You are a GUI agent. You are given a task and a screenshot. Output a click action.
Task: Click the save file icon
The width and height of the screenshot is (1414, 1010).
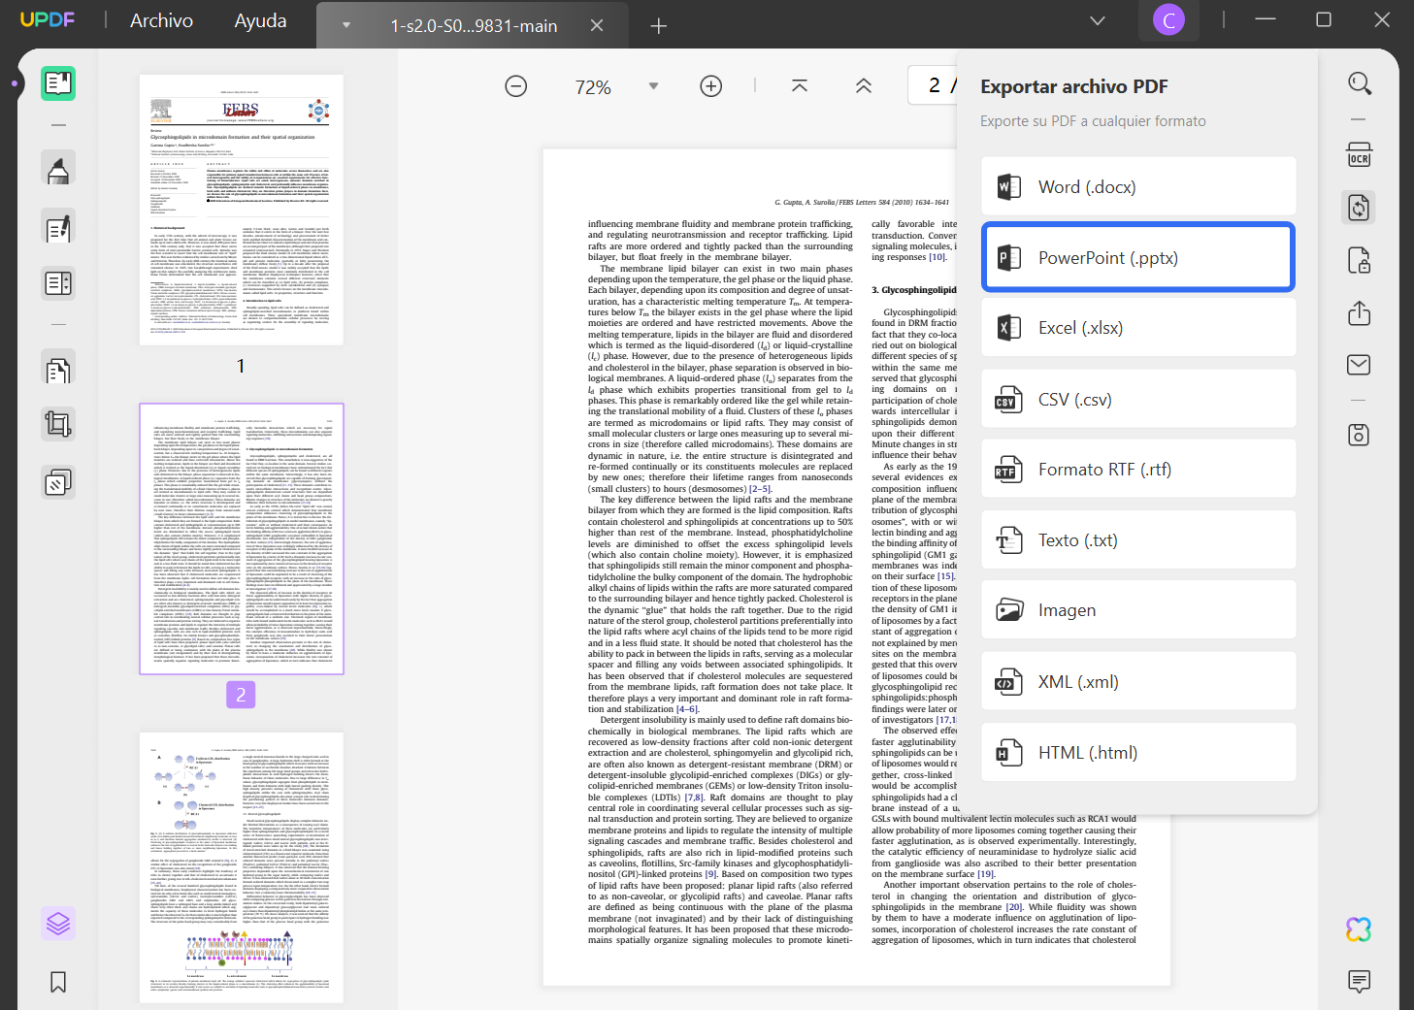(1359, 434)
